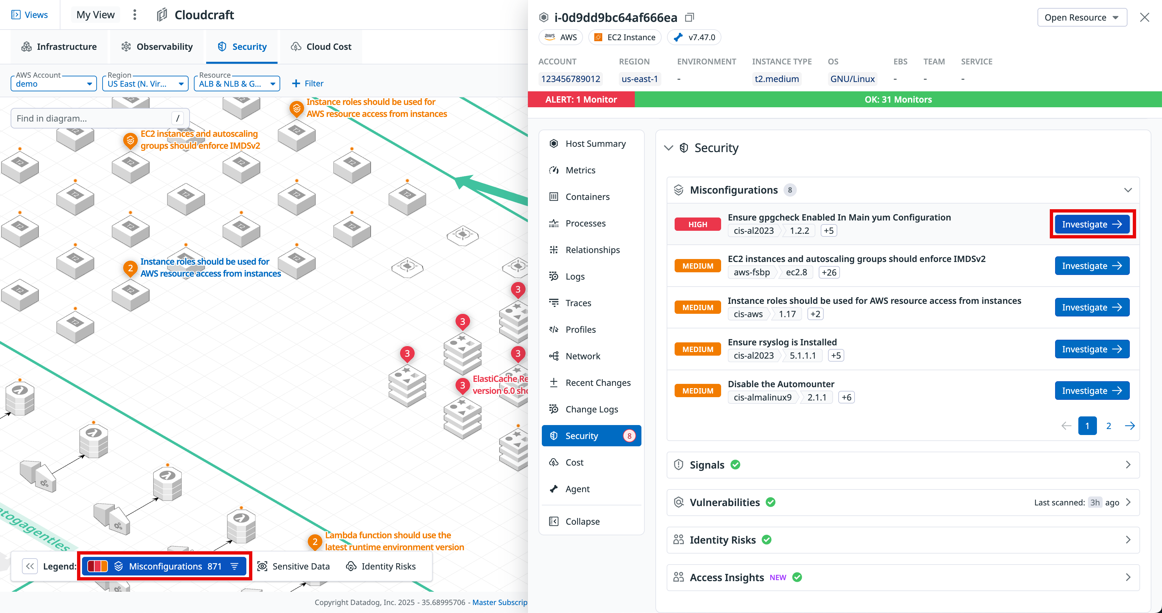Screen dimensions: 1162x613
Task: Switch to the Infrastructure tab
Action: (59, 46)
